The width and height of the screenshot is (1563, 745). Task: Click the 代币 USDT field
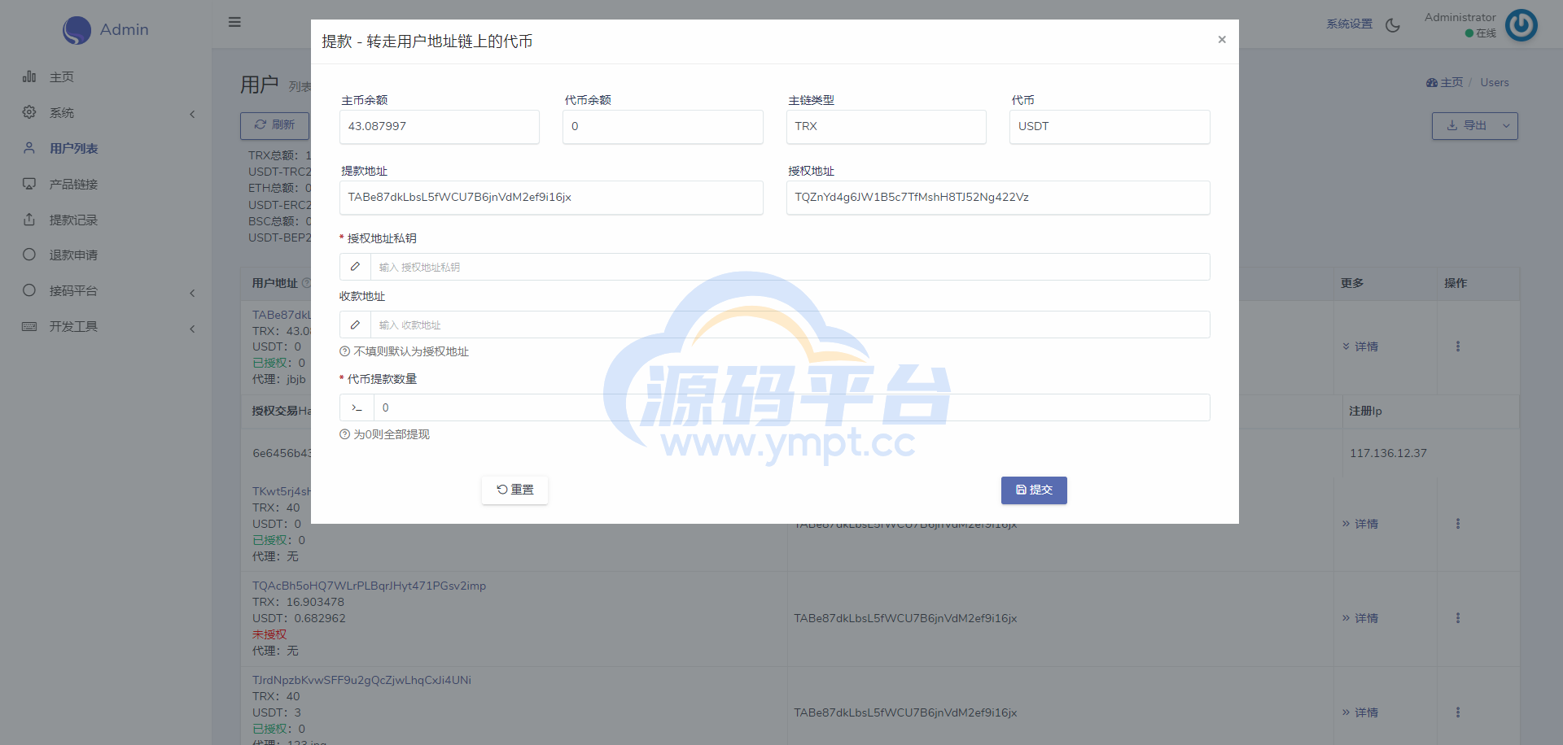pyautogui.click(x=1110, y=127)
